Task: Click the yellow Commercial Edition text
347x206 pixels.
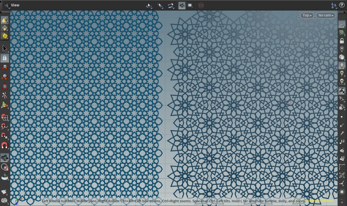Action: [320, 200]
